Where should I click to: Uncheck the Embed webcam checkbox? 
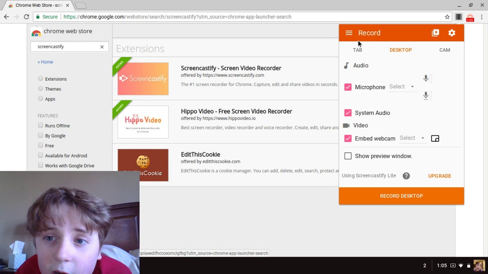point(348,139)
